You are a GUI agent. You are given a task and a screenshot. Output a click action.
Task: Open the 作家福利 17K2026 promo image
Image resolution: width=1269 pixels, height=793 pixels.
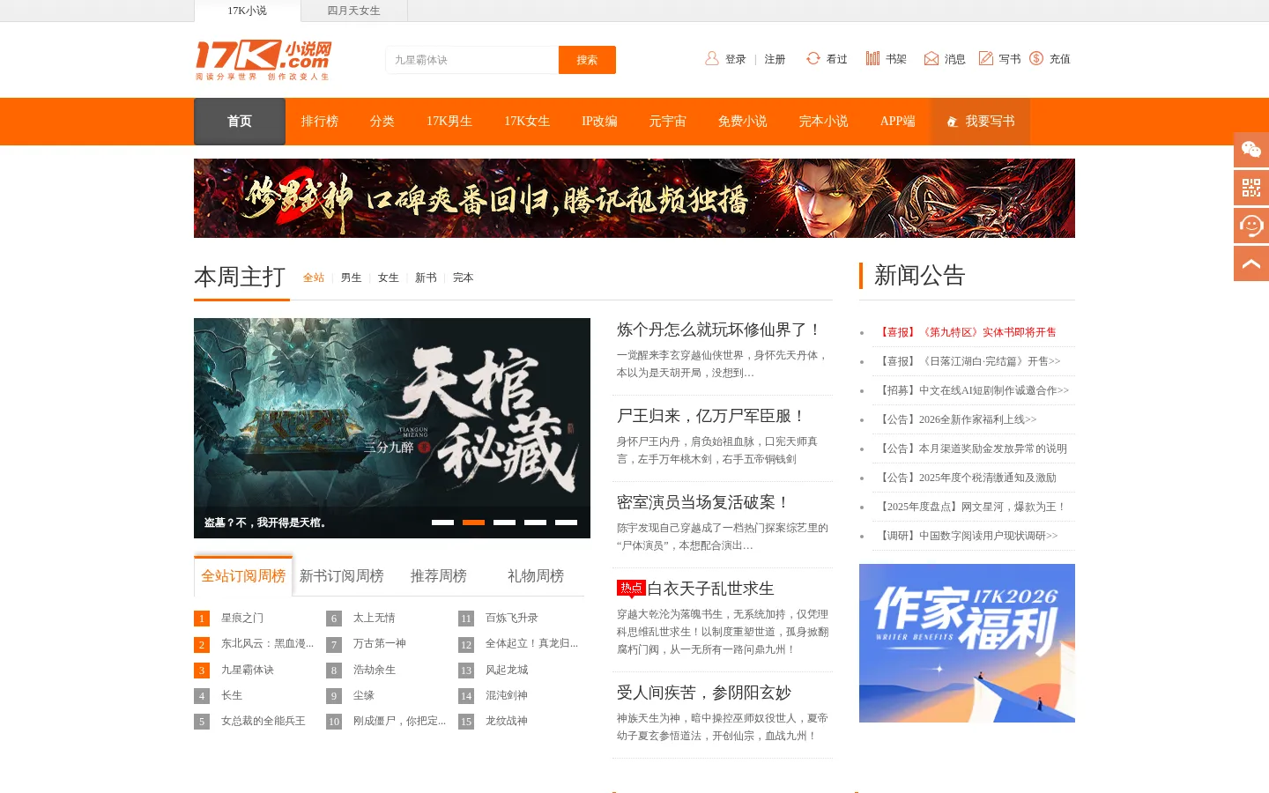[x=967, y=643]
